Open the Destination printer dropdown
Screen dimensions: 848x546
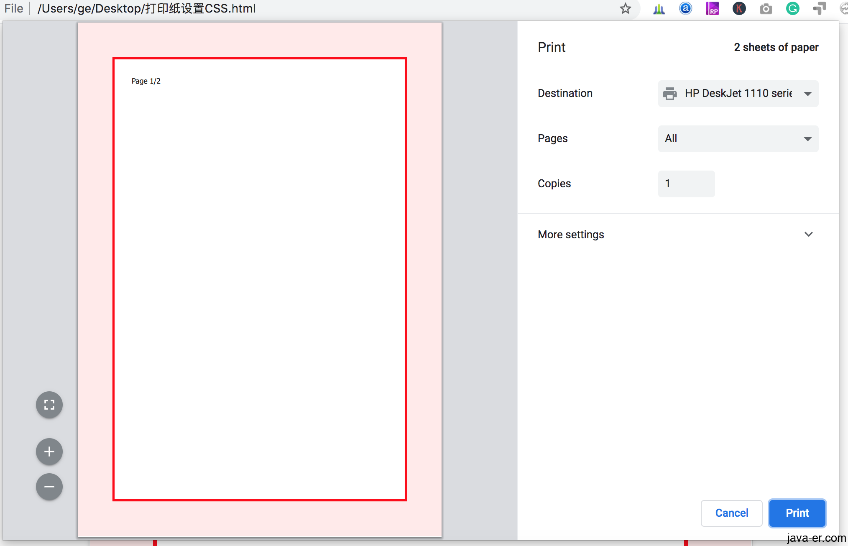point(738,93)
